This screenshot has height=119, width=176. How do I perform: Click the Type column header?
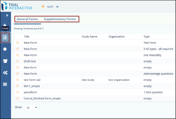(x=147, y=37)
